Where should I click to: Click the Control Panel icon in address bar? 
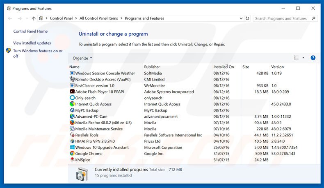[41, 18]
